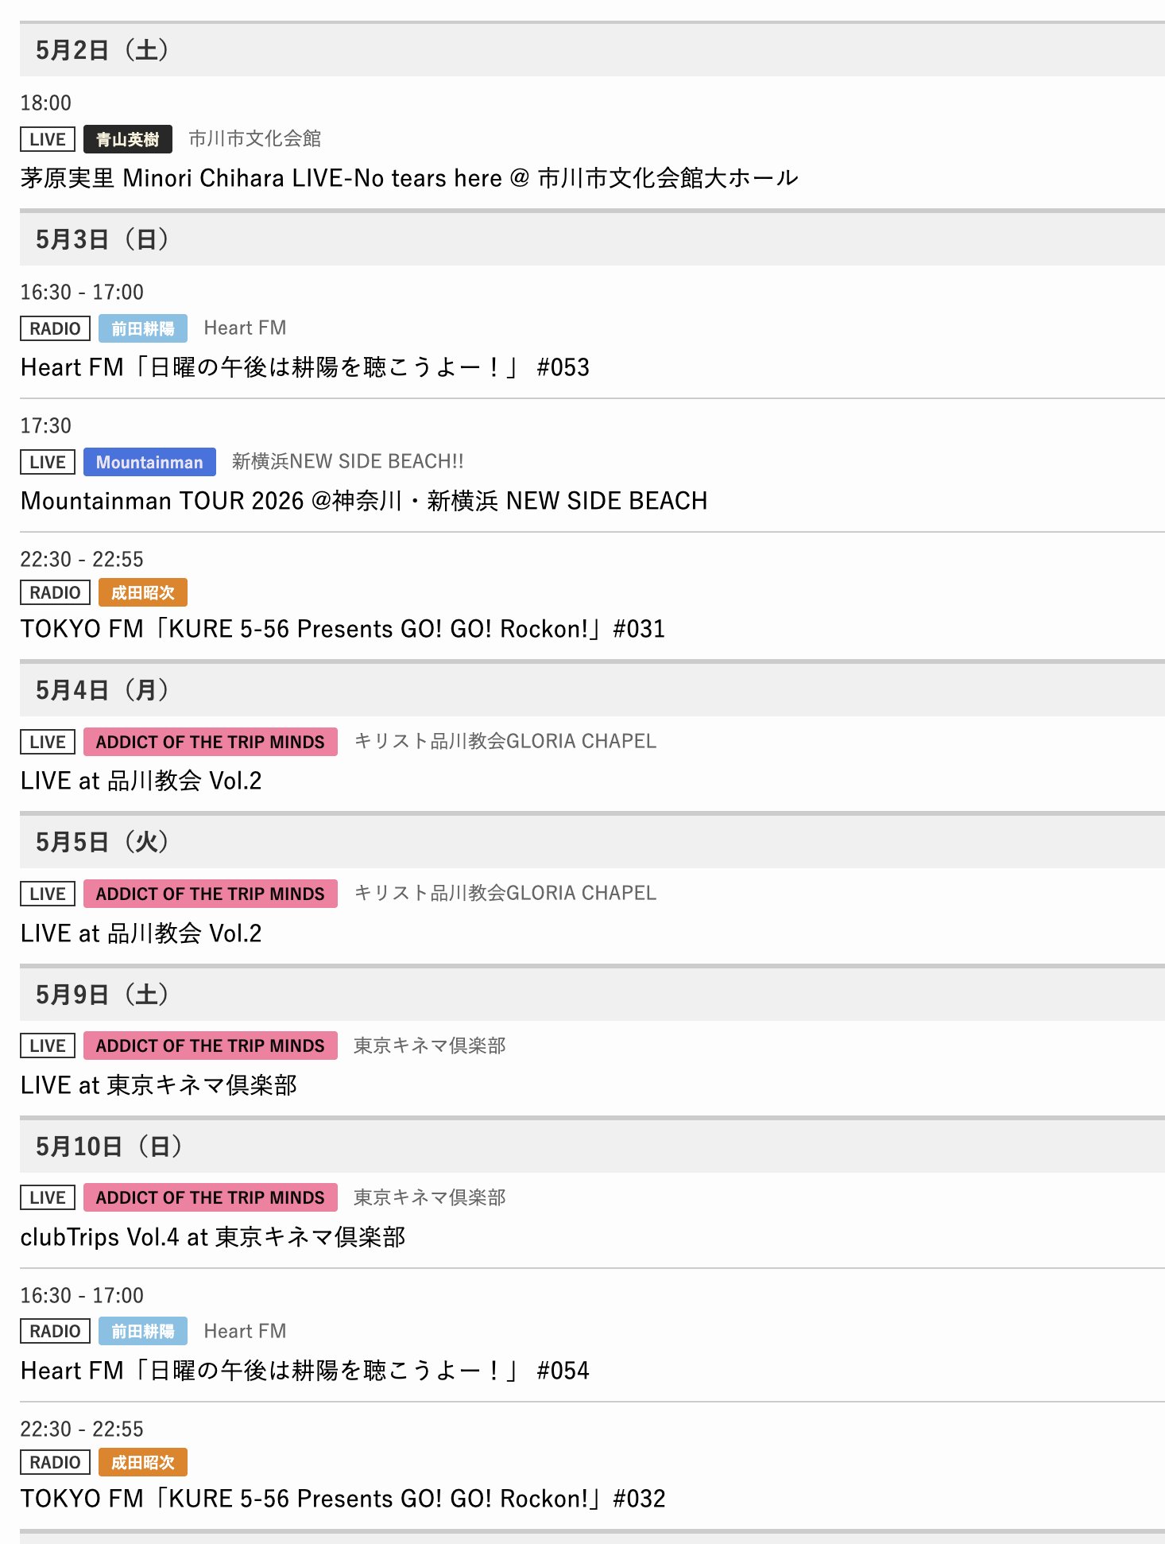The height and width of the screenshot is (1544, 1165).
Task: Click the blue Mountainman artist tag
Action: [149, 462]
